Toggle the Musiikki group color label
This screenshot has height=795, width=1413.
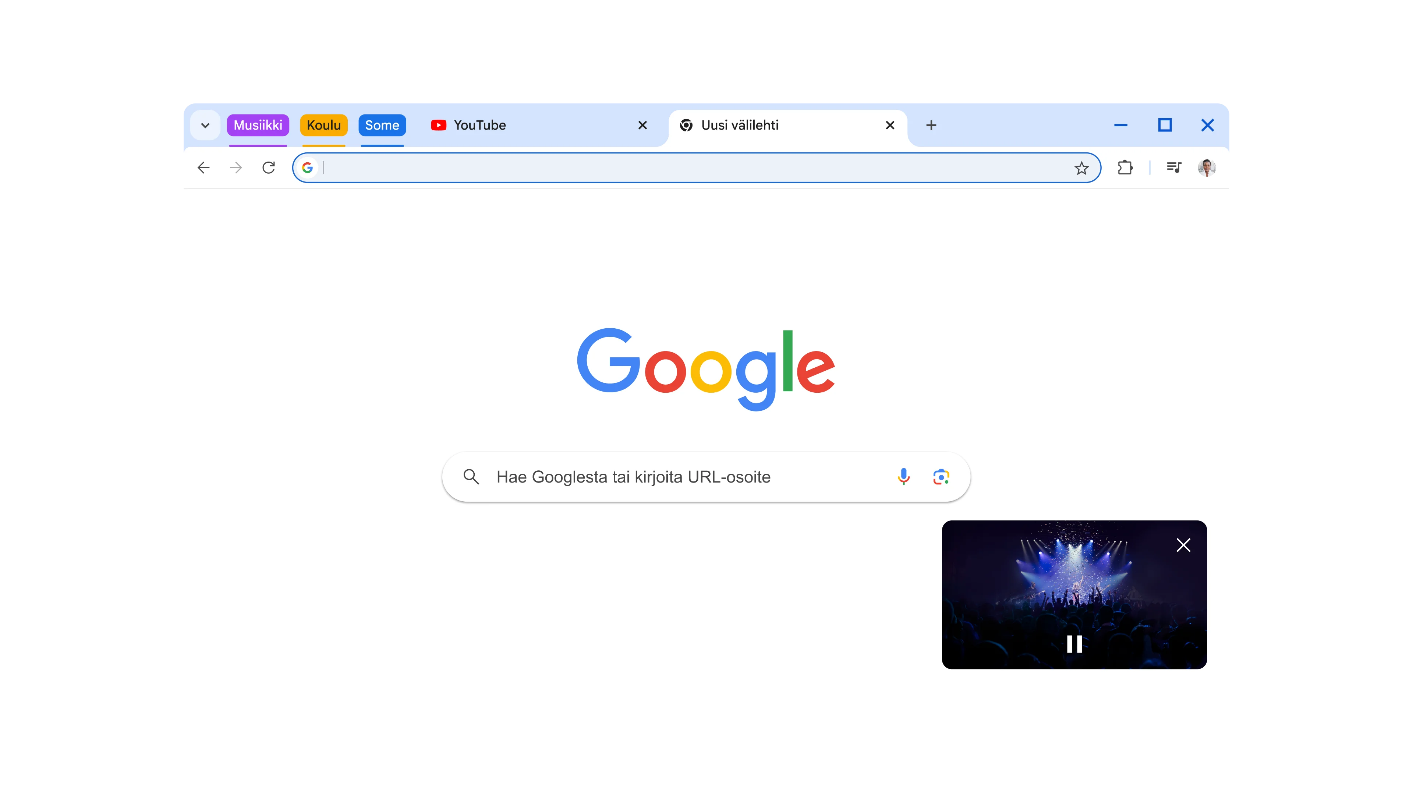pos(256,124)
